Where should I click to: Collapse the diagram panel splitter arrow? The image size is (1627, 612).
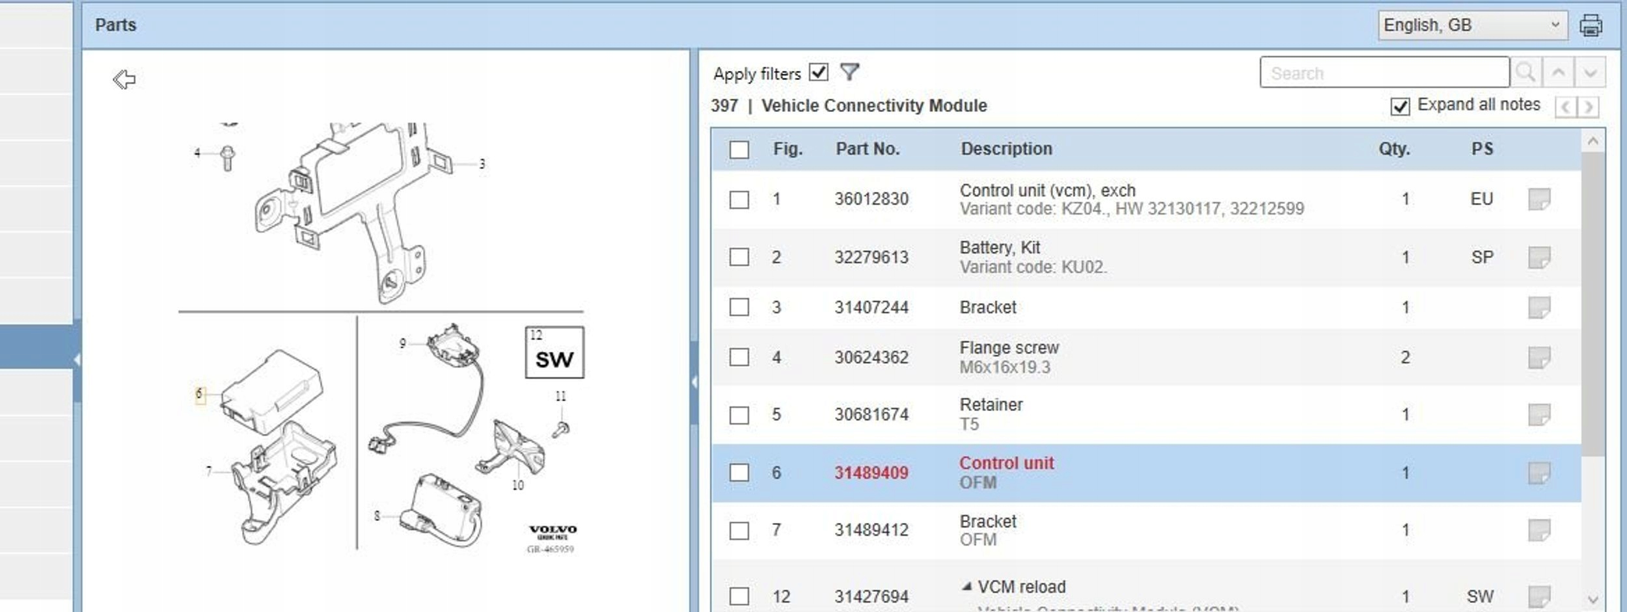click(x=694, y=382)
